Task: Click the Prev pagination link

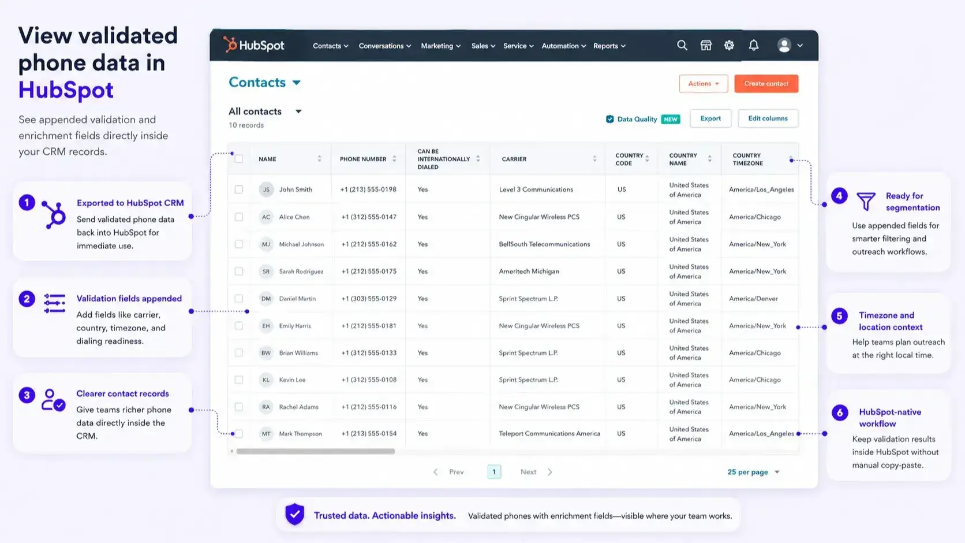Action: 457,472
